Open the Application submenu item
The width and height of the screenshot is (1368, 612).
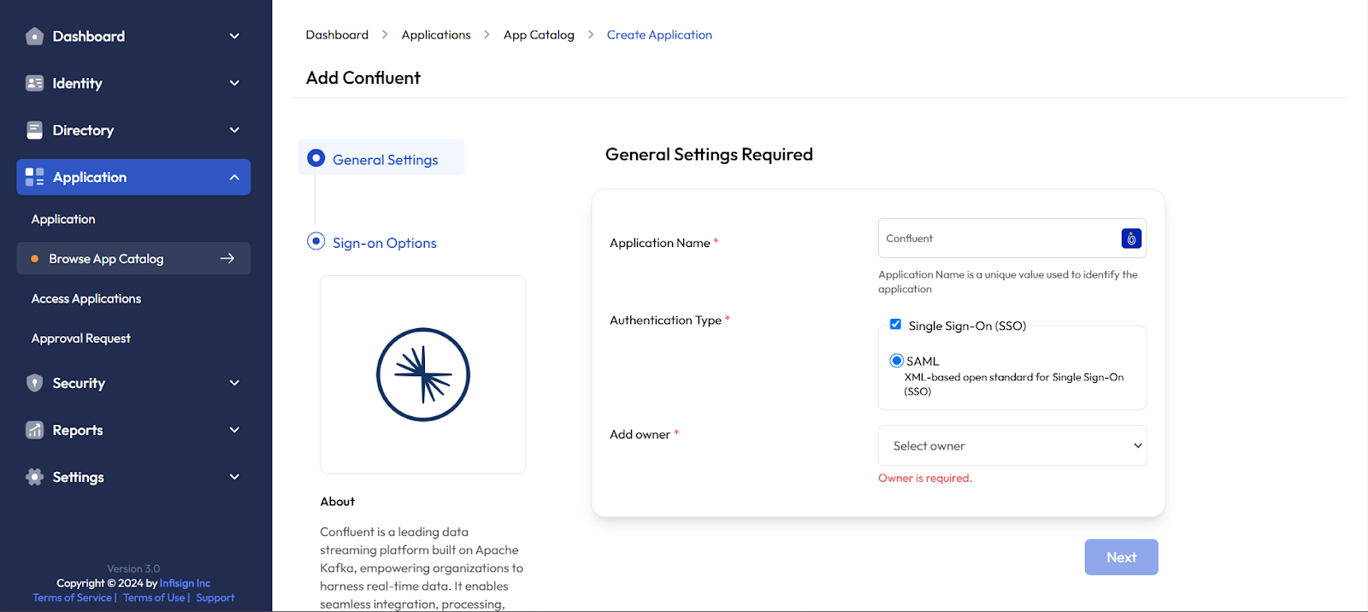[63, 219]
